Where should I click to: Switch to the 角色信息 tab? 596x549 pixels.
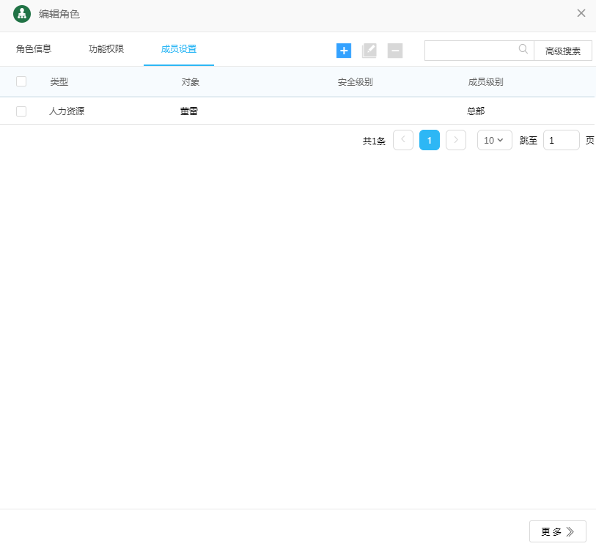coord(34,49)
